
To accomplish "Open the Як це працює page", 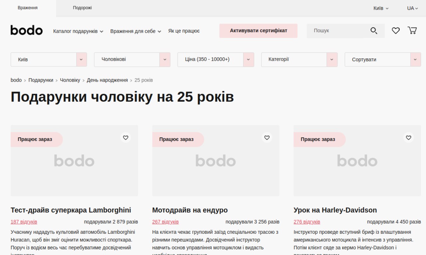I will click(184, 31).
